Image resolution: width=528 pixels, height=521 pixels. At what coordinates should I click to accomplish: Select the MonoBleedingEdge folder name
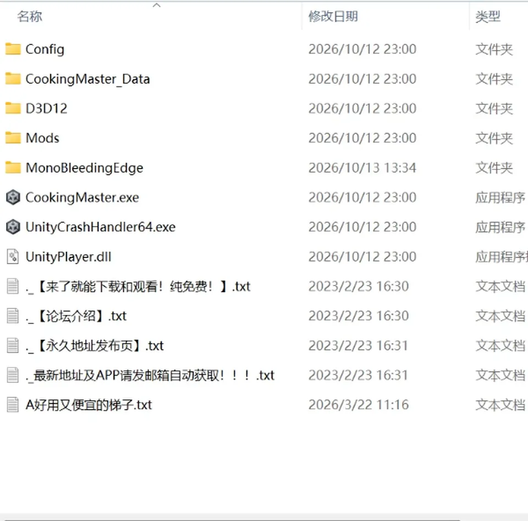point(85,168)
